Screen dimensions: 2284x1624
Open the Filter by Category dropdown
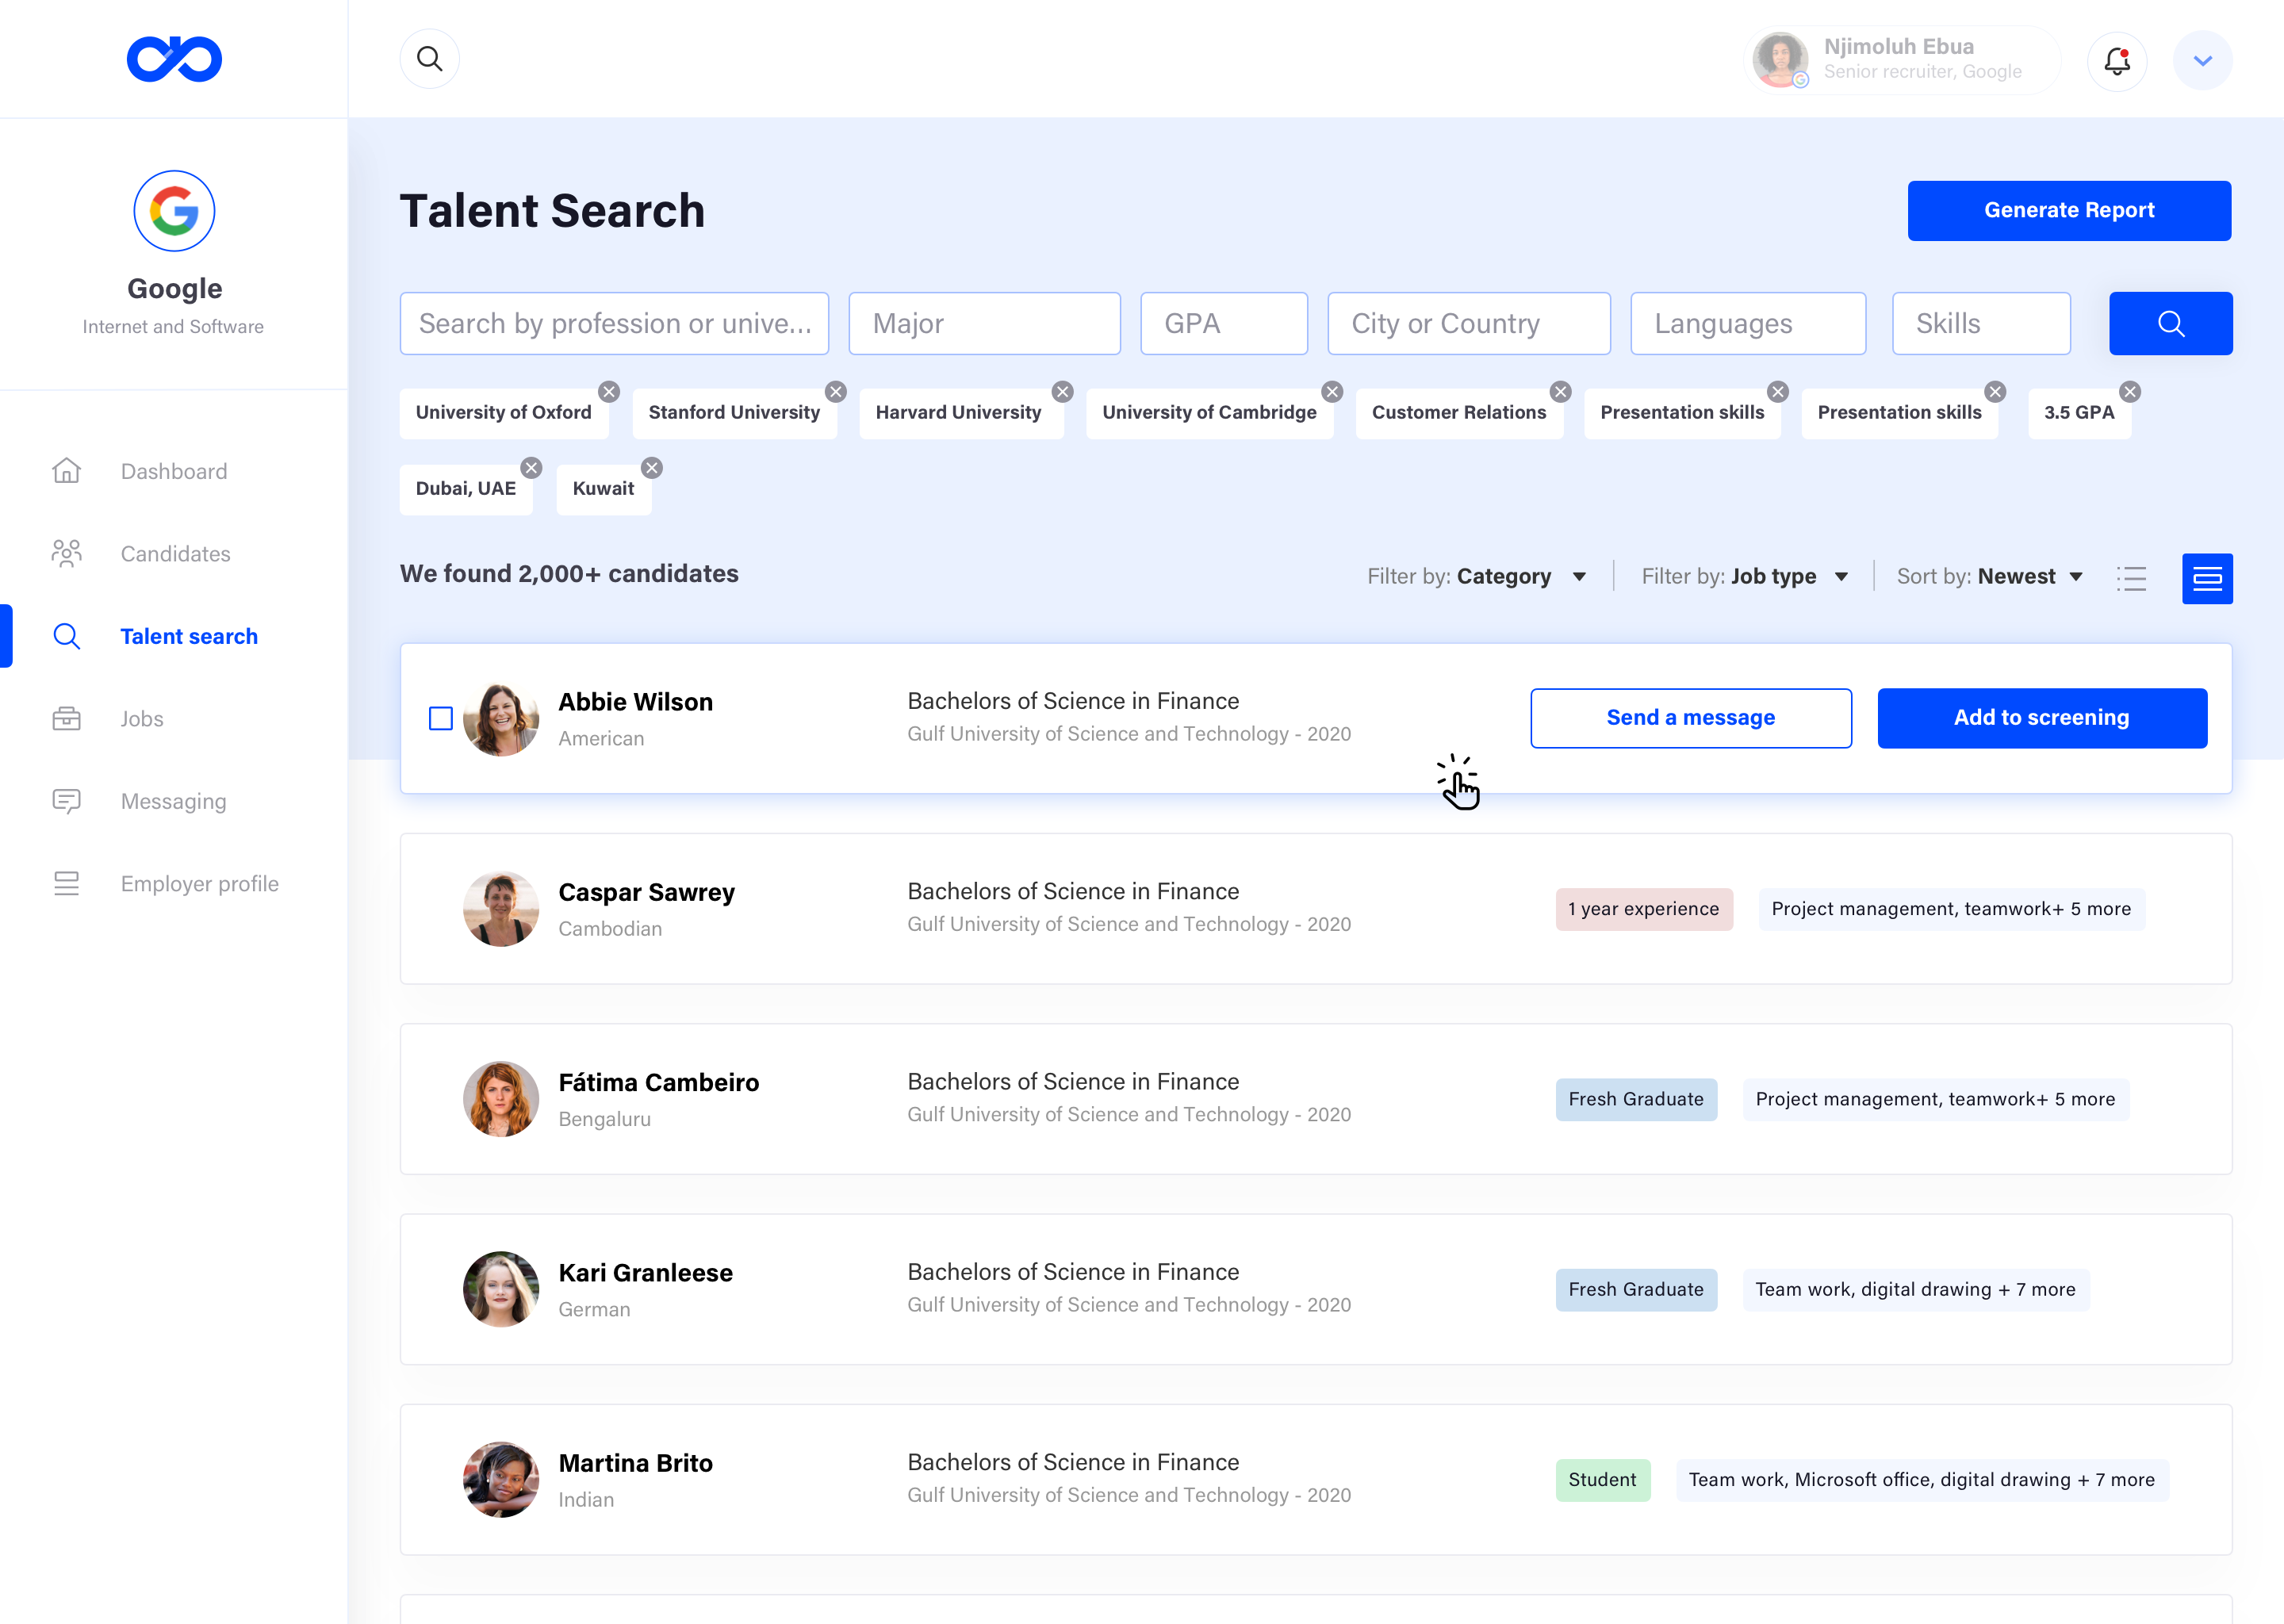(1478, 576)
